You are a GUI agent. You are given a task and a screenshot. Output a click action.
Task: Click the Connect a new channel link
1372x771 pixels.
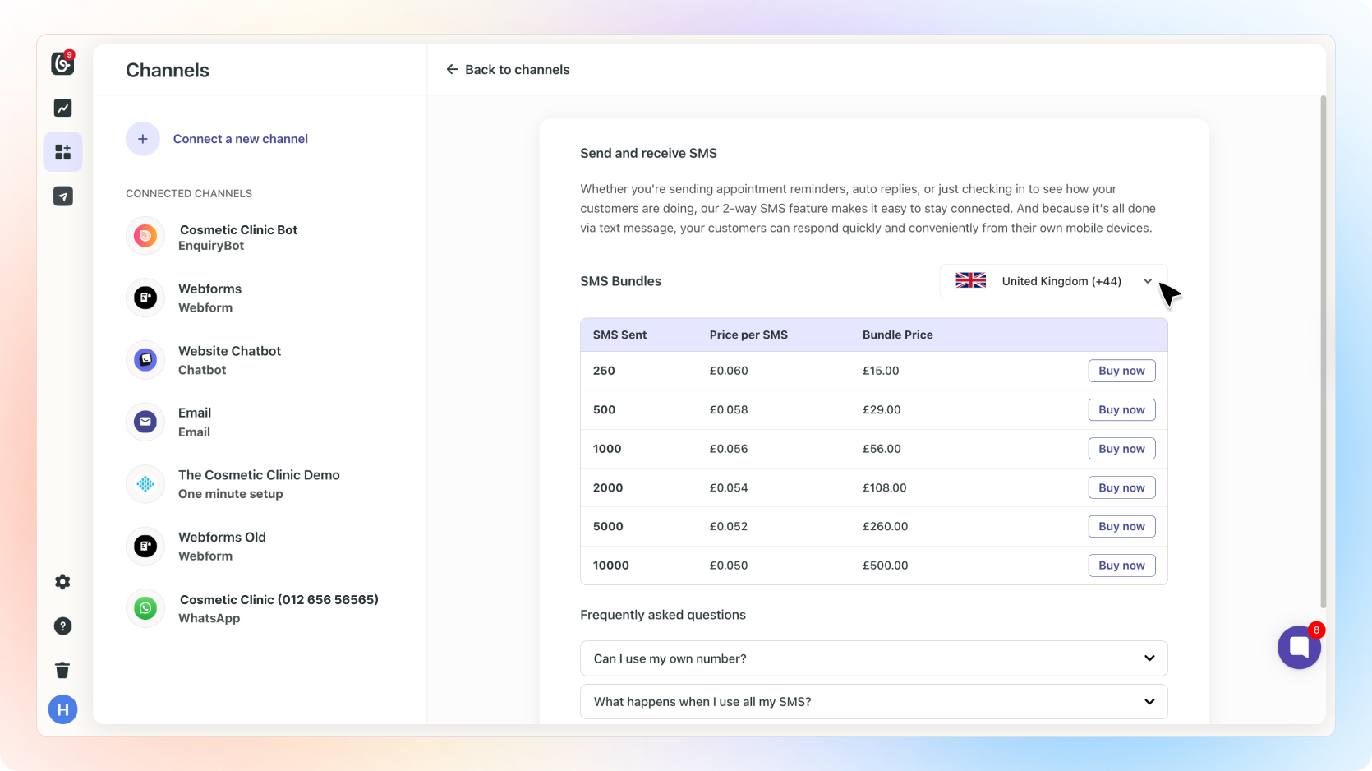click(240, 139)
